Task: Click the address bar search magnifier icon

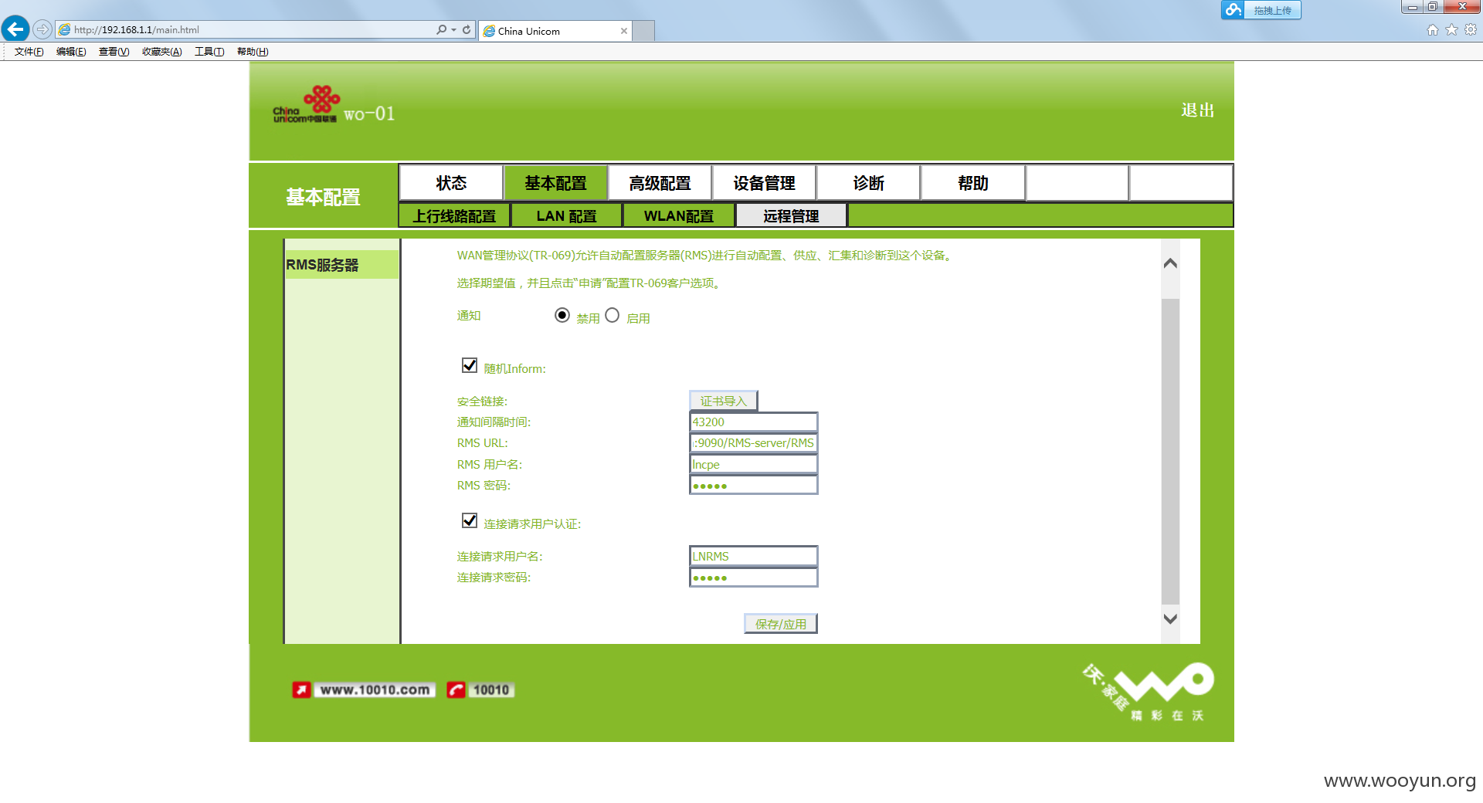Action: pos(441,29)
